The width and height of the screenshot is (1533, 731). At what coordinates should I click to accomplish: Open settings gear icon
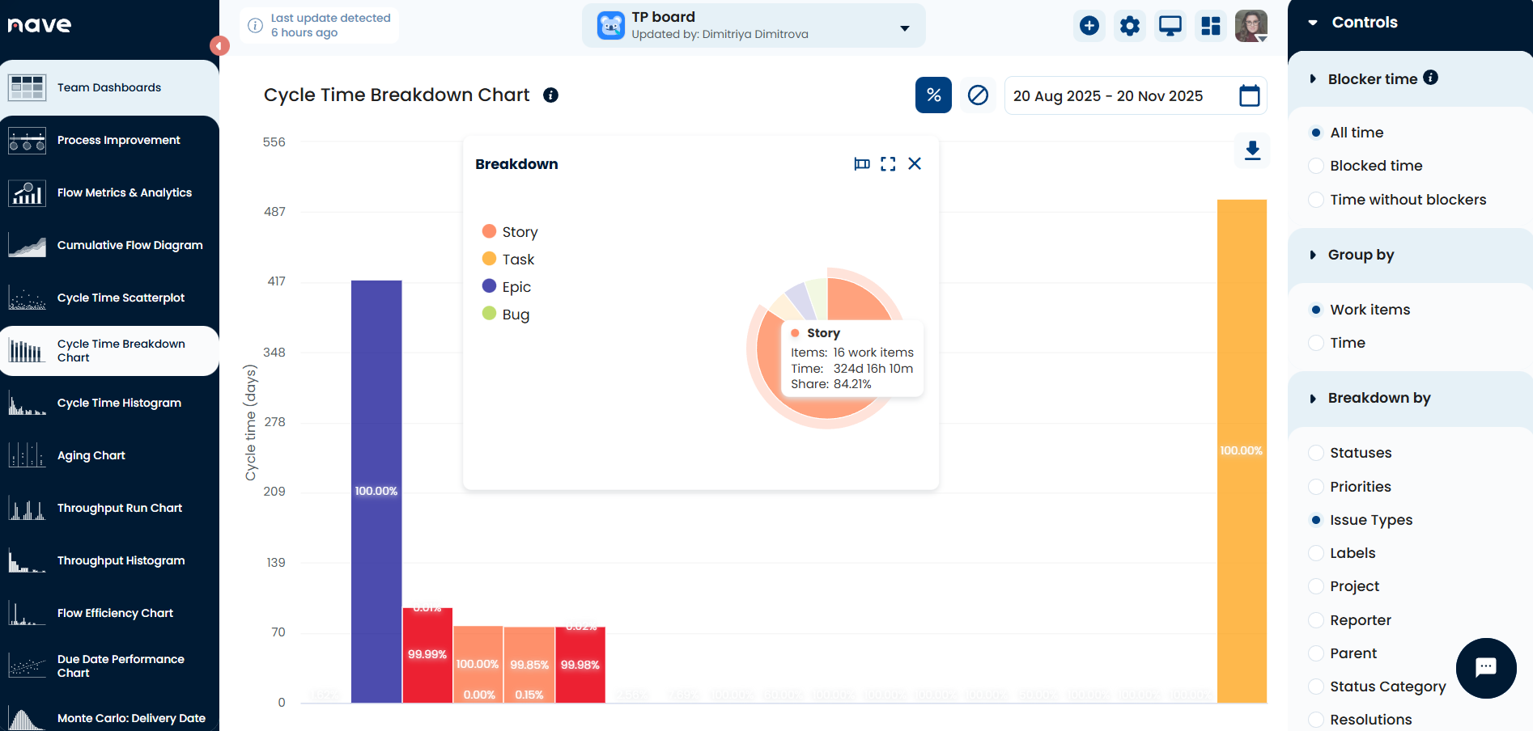(x=1130, y=26)
